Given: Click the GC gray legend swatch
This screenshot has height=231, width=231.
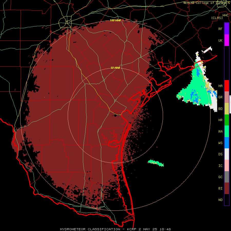Looking at the screenshot, I should click(227, 177).
